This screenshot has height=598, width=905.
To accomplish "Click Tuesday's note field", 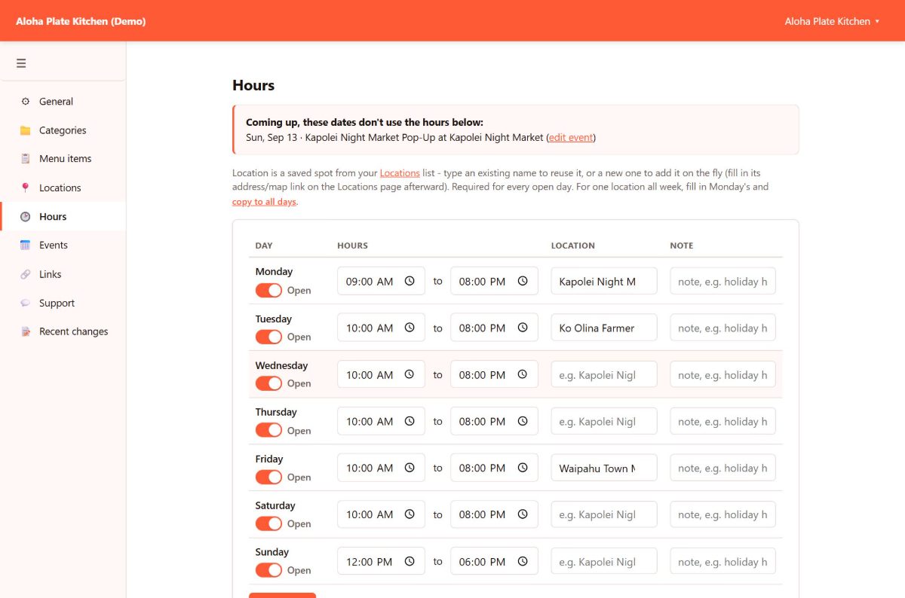I will 722,328.
